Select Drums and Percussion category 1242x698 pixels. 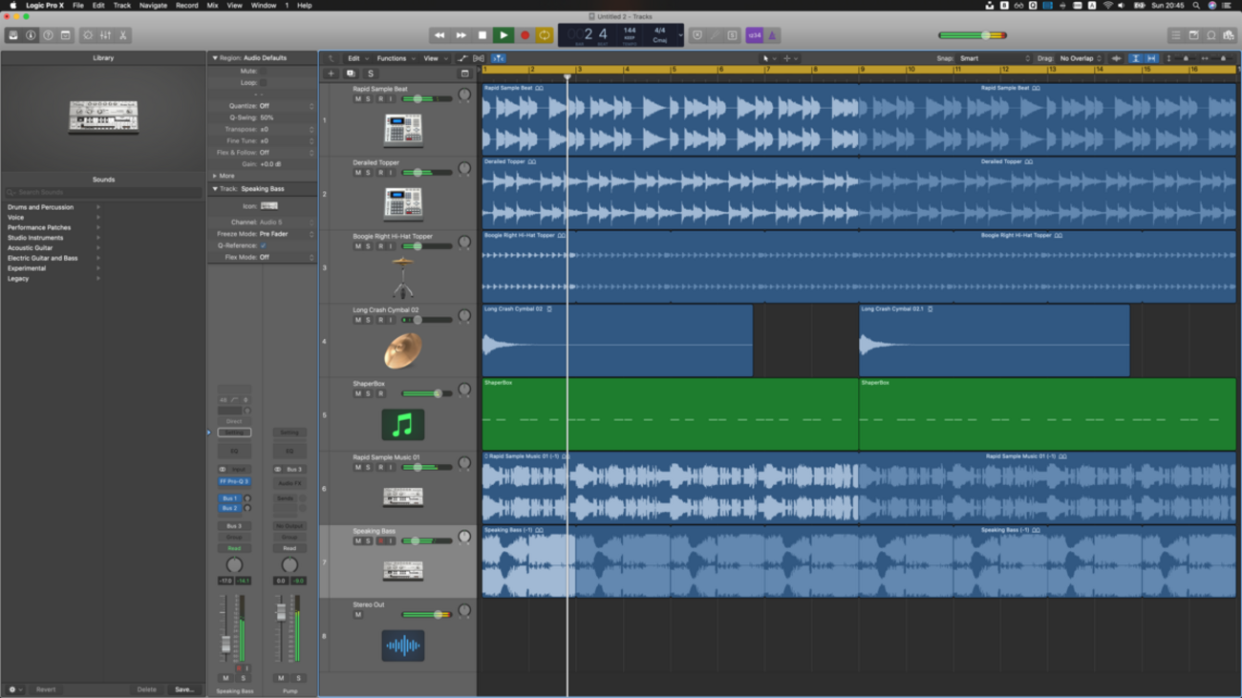pyautogui.click(x=40, y=207)
